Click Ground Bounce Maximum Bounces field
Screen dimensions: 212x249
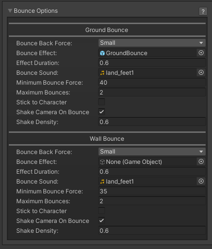pyautogui.click(x=152, y=93)
